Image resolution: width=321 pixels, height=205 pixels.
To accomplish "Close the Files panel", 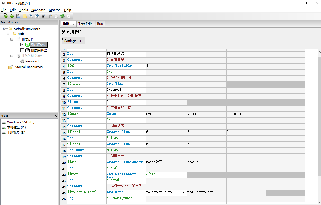I will point(56,116).
